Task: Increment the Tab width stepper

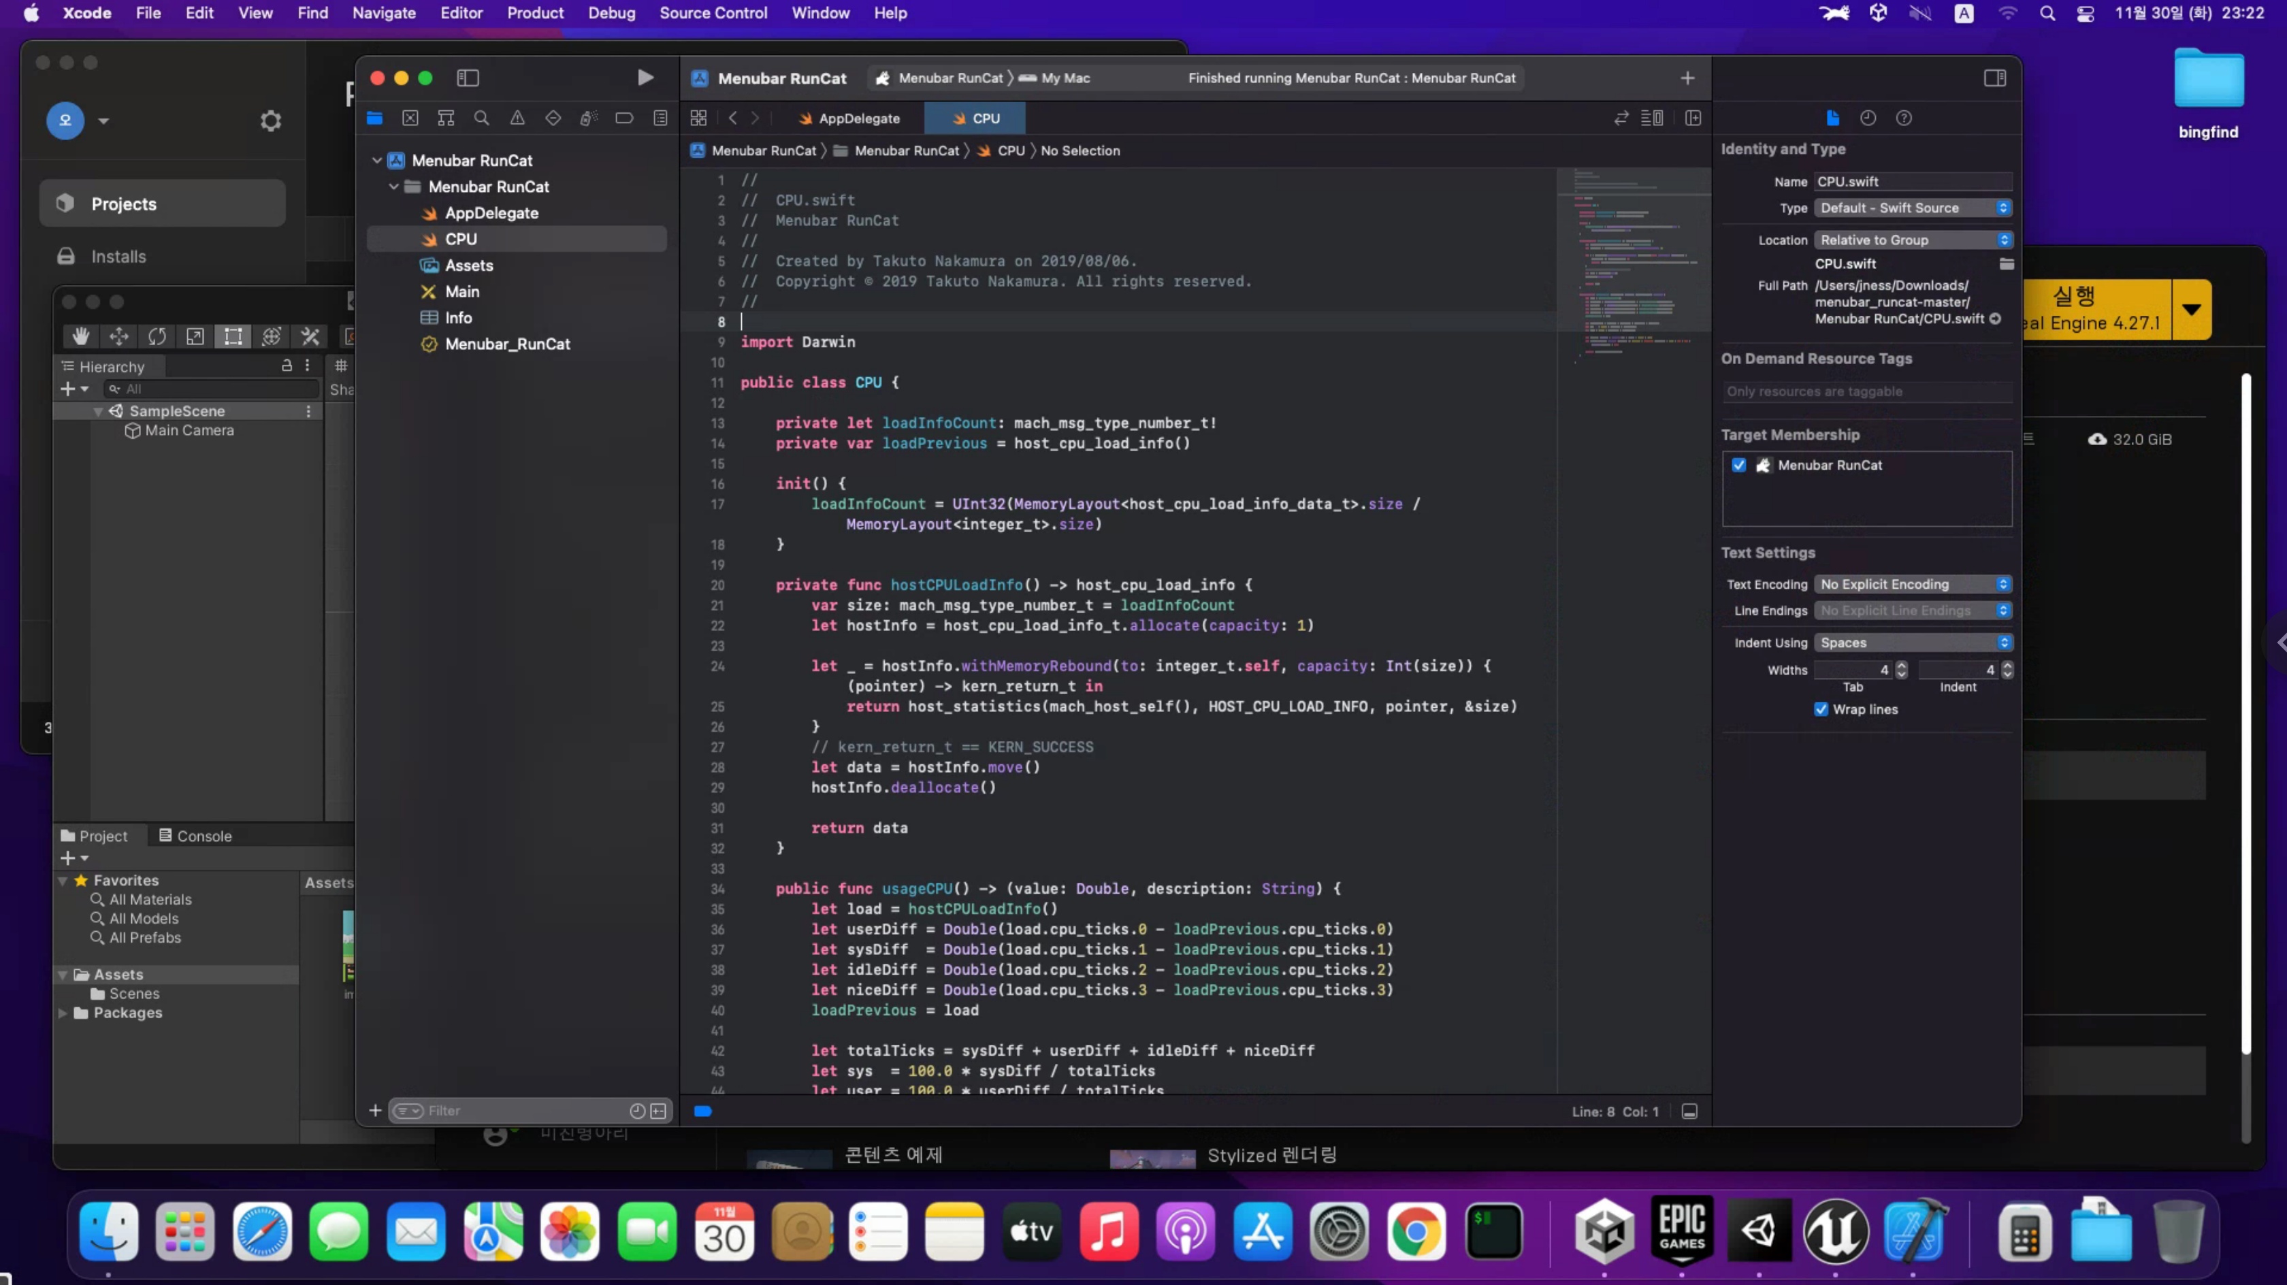Action: click(x=1901, y=665)
